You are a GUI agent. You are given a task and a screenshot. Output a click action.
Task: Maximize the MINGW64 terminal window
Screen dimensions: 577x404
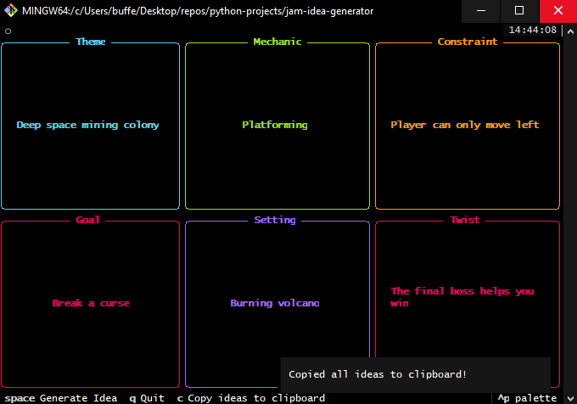click(519, 11)
